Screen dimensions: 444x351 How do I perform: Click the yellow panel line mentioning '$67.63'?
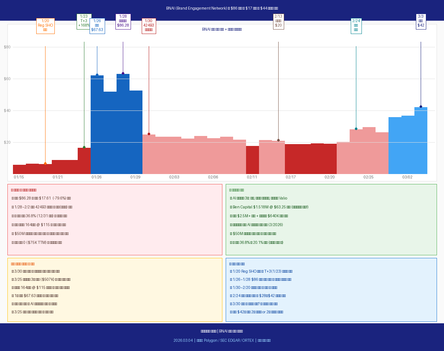(35, 296)
